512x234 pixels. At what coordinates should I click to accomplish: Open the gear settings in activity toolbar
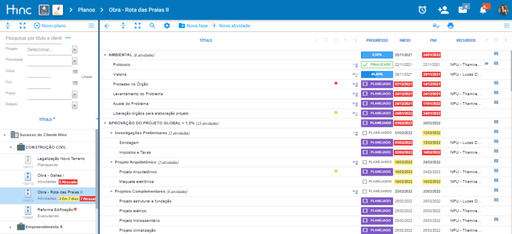pos(167,25)
